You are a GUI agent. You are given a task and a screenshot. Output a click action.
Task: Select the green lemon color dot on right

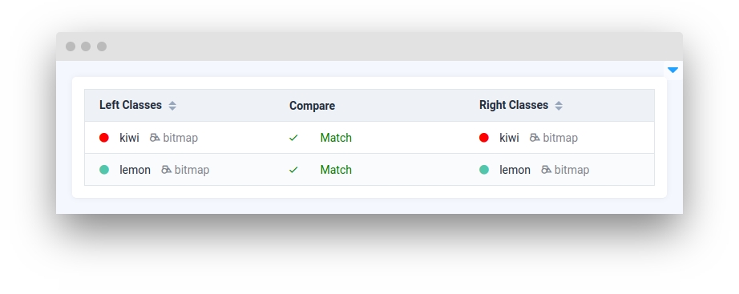click(x=484, y=170)
